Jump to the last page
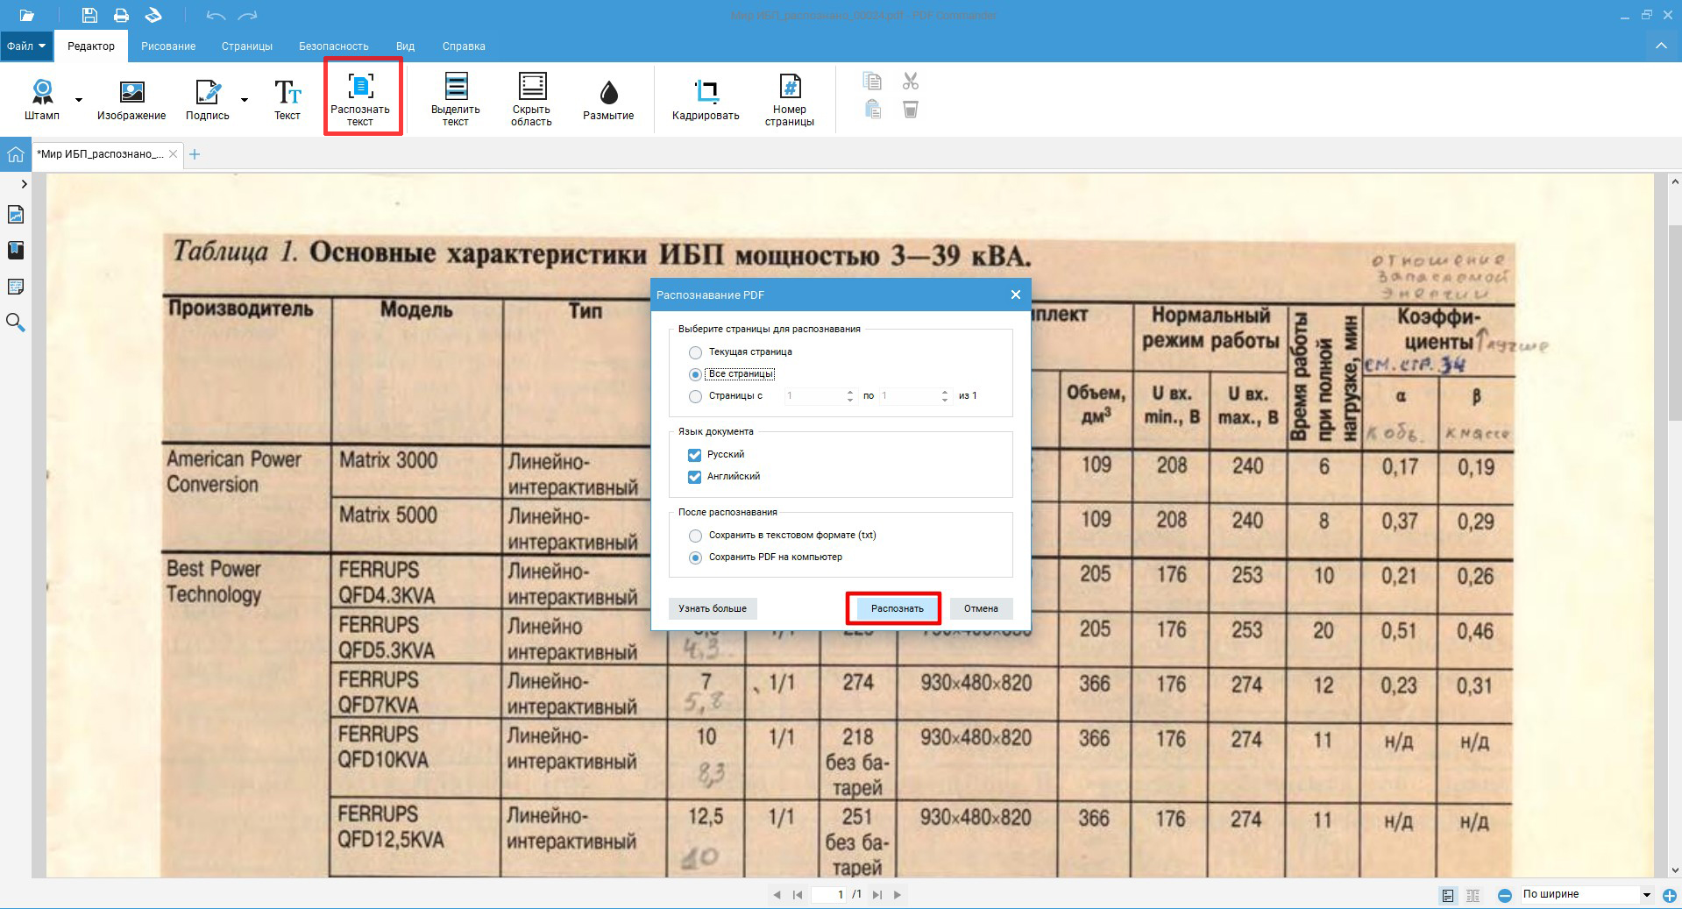 click(876, 895)
